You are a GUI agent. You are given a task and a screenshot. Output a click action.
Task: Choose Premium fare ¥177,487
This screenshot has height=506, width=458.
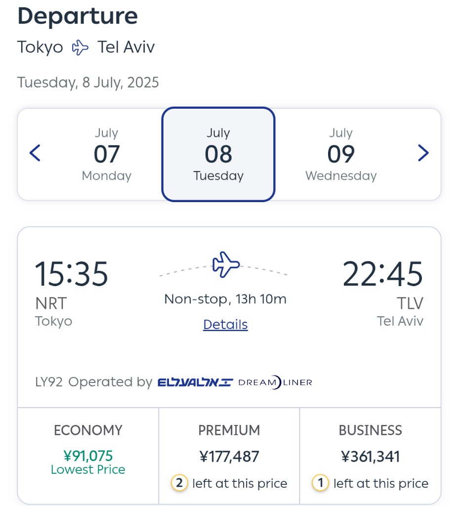[x=229, y=455]
